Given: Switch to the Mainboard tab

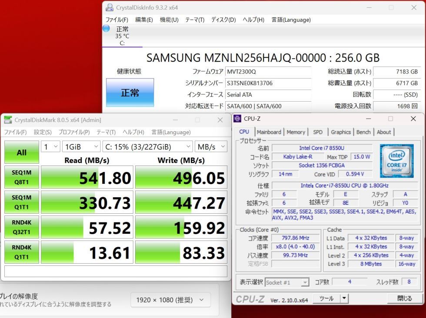Looking at the screenshot, I should coord(269,132).
